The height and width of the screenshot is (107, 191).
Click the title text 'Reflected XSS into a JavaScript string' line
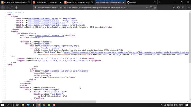64,27
